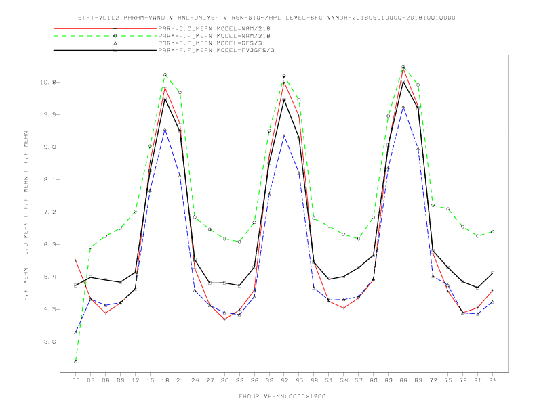Click x-axis forecast hour label 45
Viewport: 537px width, 414px height.
coord(299,380)
